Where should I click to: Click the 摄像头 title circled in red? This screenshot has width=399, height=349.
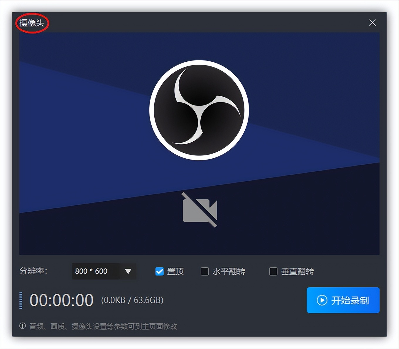(31, 22)
